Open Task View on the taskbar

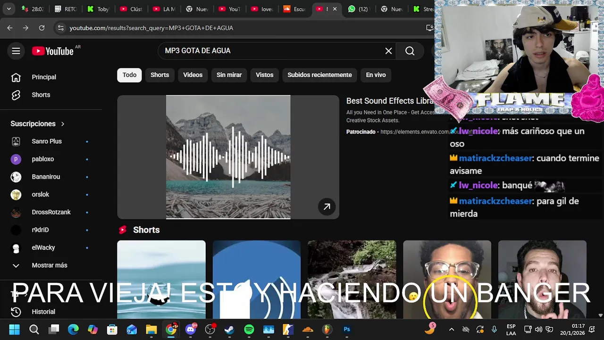pos(54,329)
